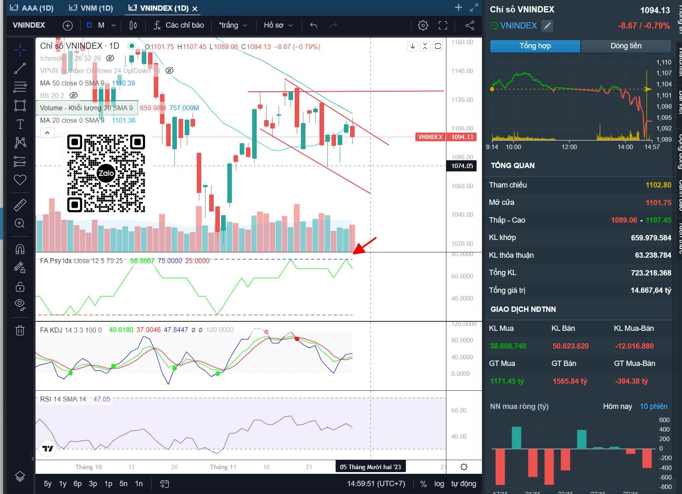Open the Fibonacci retracement tools
This screenshot has height=494, width=682.
click(20, 87)
